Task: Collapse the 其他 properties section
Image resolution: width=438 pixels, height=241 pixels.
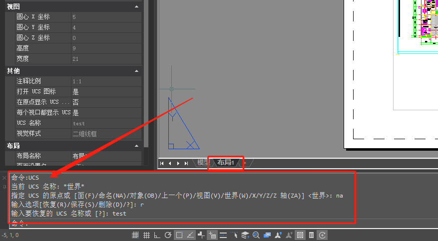Action: pos(136,71)
